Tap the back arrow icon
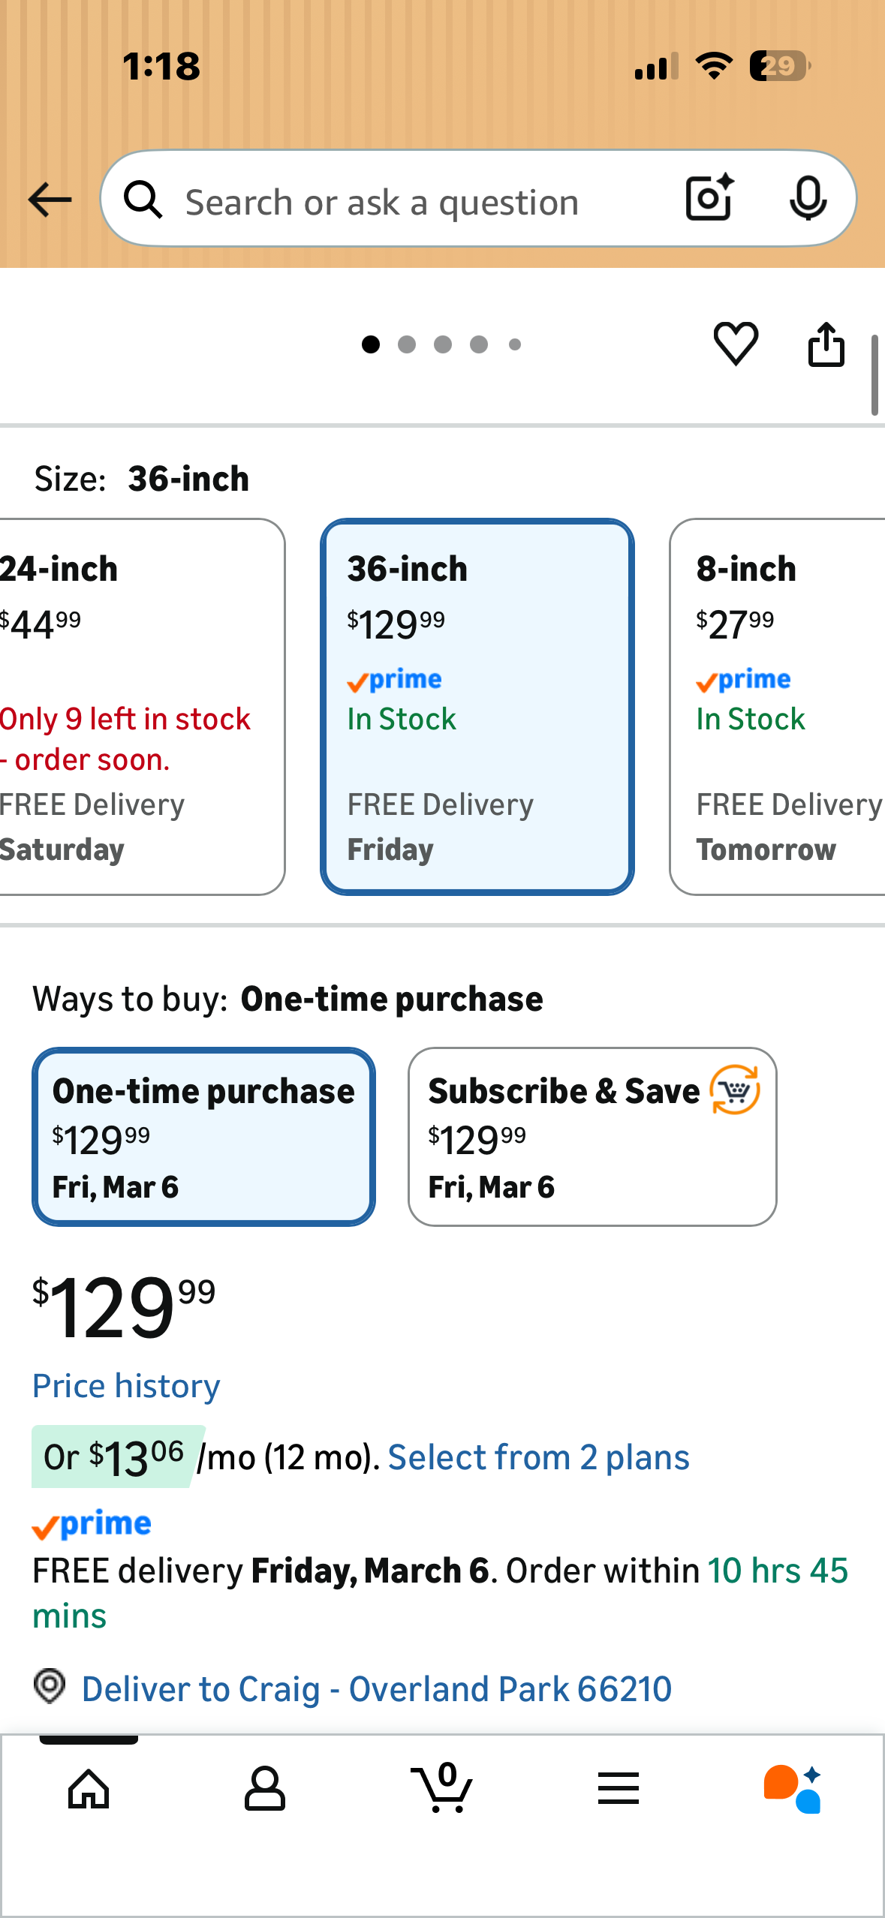 click(50, 200)
